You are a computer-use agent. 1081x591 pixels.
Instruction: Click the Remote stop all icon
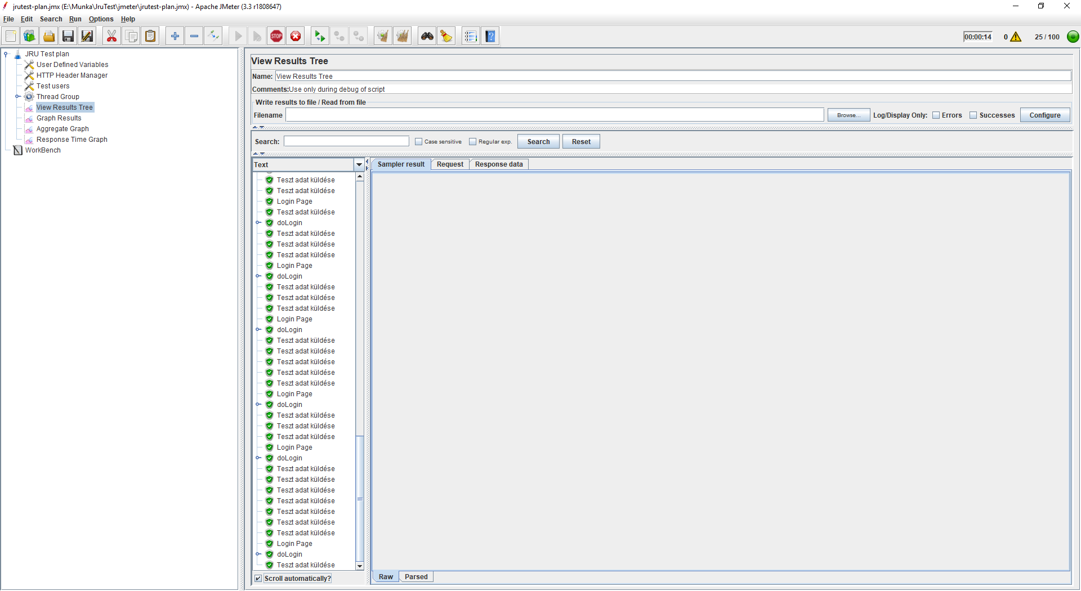(x=340, y=37)
